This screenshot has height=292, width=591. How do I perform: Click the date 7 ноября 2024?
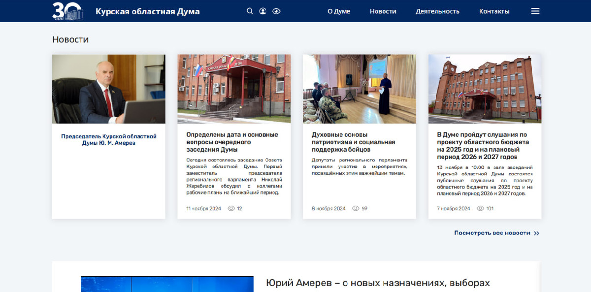(x=454, y=208)
